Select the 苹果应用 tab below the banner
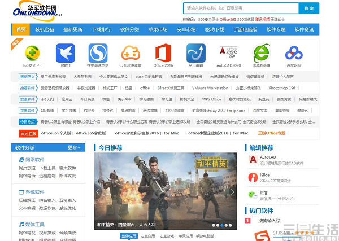339x241 pixels. coord(185,236)
